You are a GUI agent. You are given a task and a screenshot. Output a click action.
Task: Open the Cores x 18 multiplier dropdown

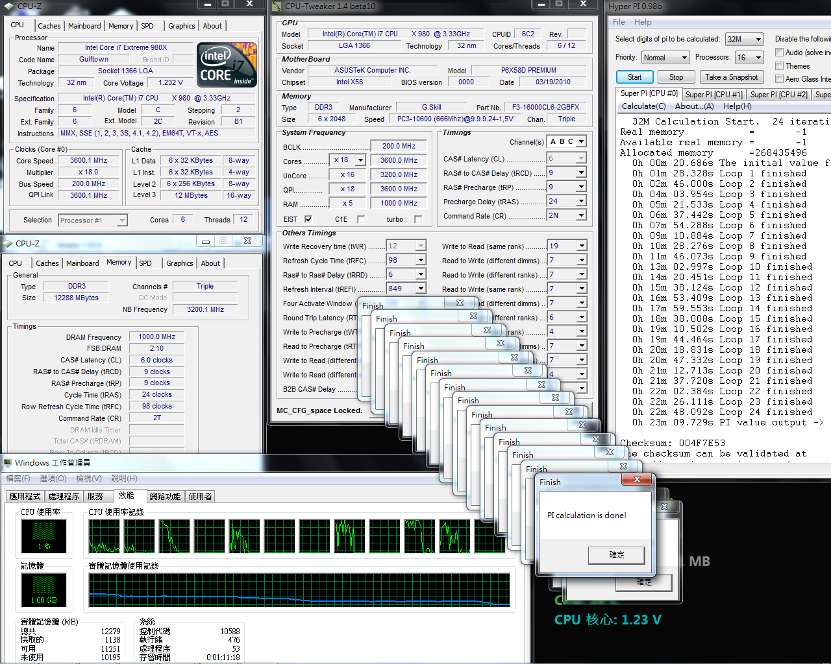tap(360, 160)
